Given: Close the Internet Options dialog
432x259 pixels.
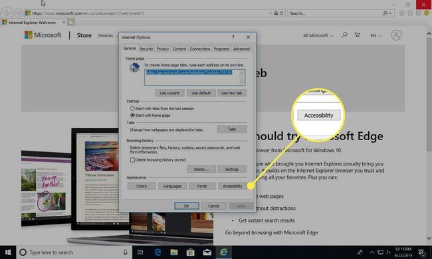Looking at the screenshot, I should pyautogui.click(x=249, y=37).
